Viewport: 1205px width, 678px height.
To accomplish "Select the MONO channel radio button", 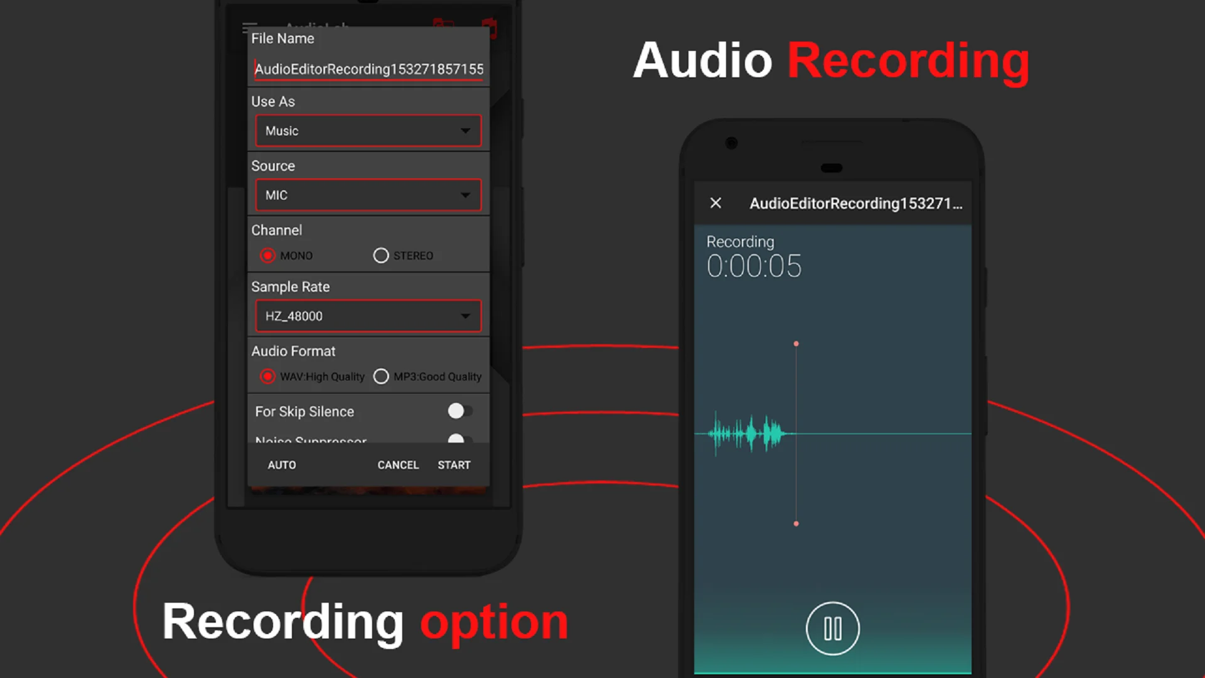I will click(267, 255).
